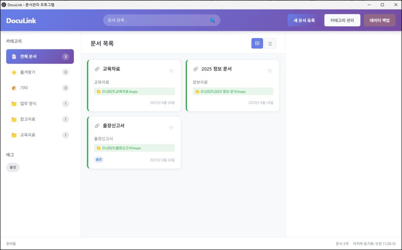Select 전체 문서 category in sidebar
The image size is (402, 250).
point(40,57)
